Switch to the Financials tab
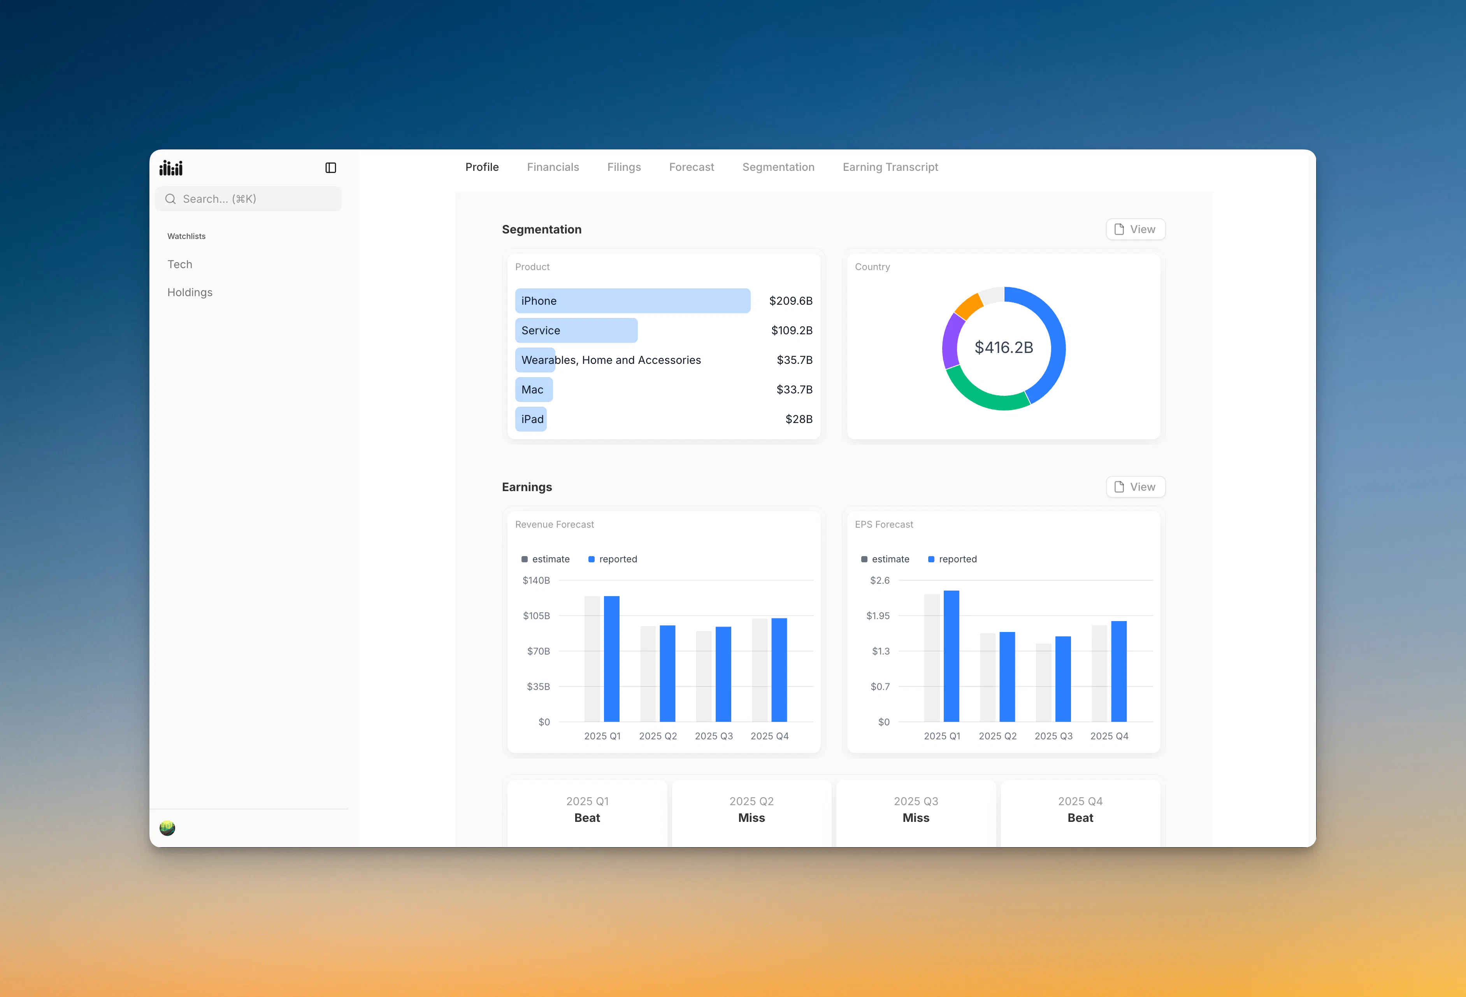 [x=553, y=167]
